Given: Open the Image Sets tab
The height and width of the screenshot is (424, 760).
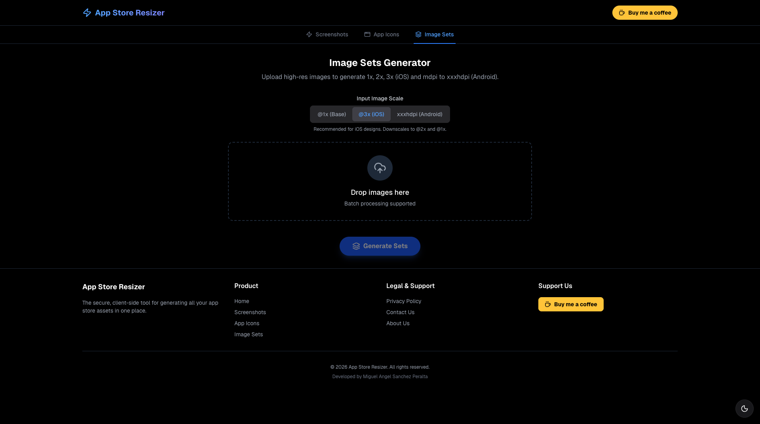Looking at the screenshot, I should 435,34.
